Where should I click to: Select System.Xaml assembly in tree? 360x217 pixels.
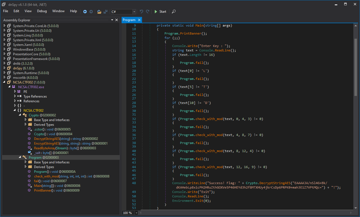tap(28, 45)
